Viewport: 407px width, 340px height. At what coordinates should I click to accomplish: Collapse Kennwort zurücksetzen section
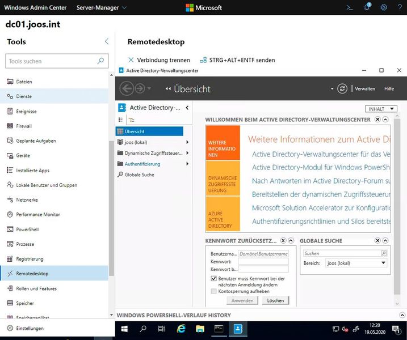[x=291, y=241]
